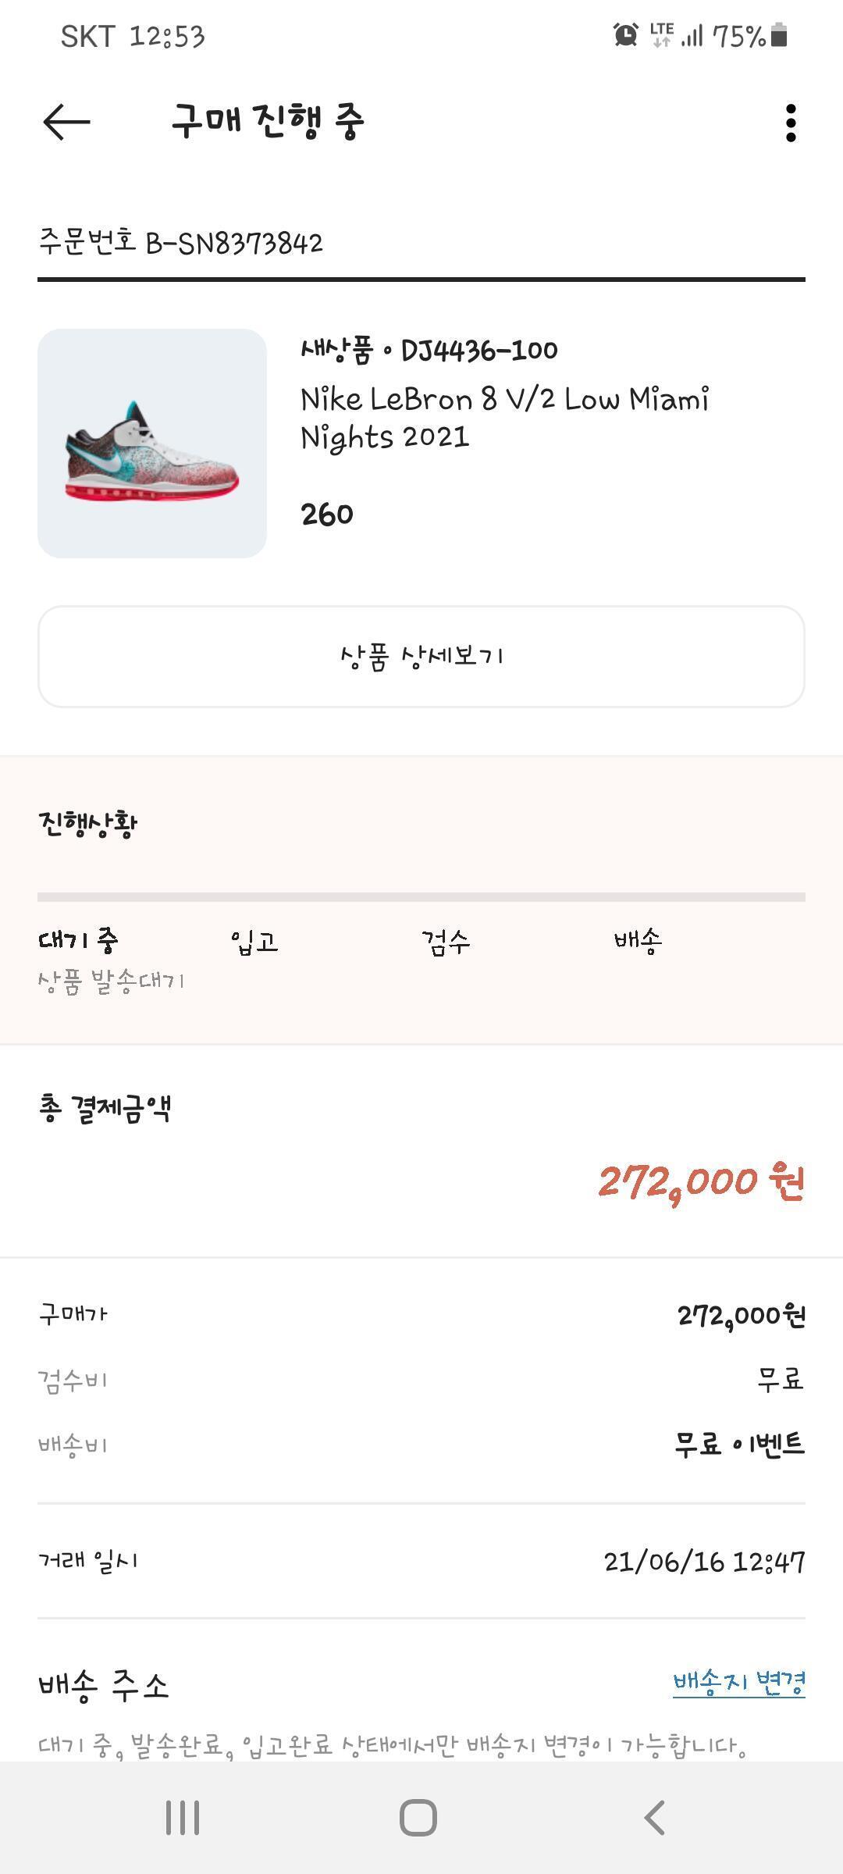Screen dimensions: 843x1874
Task: Select the 검수 progress step
Action: click(446, 942)
